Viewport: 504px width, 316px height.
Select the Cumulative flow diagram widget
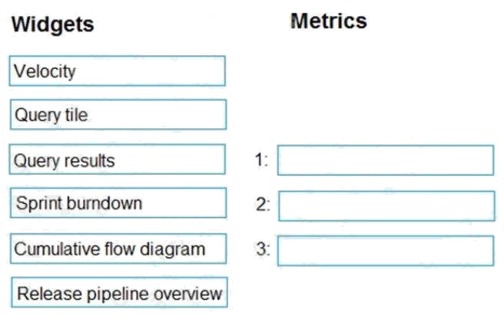point(118,249)
